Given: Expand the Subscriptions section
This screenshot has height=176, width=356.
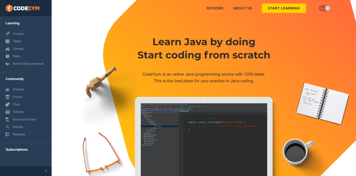Looking at the screenshot, I should 17,150.
